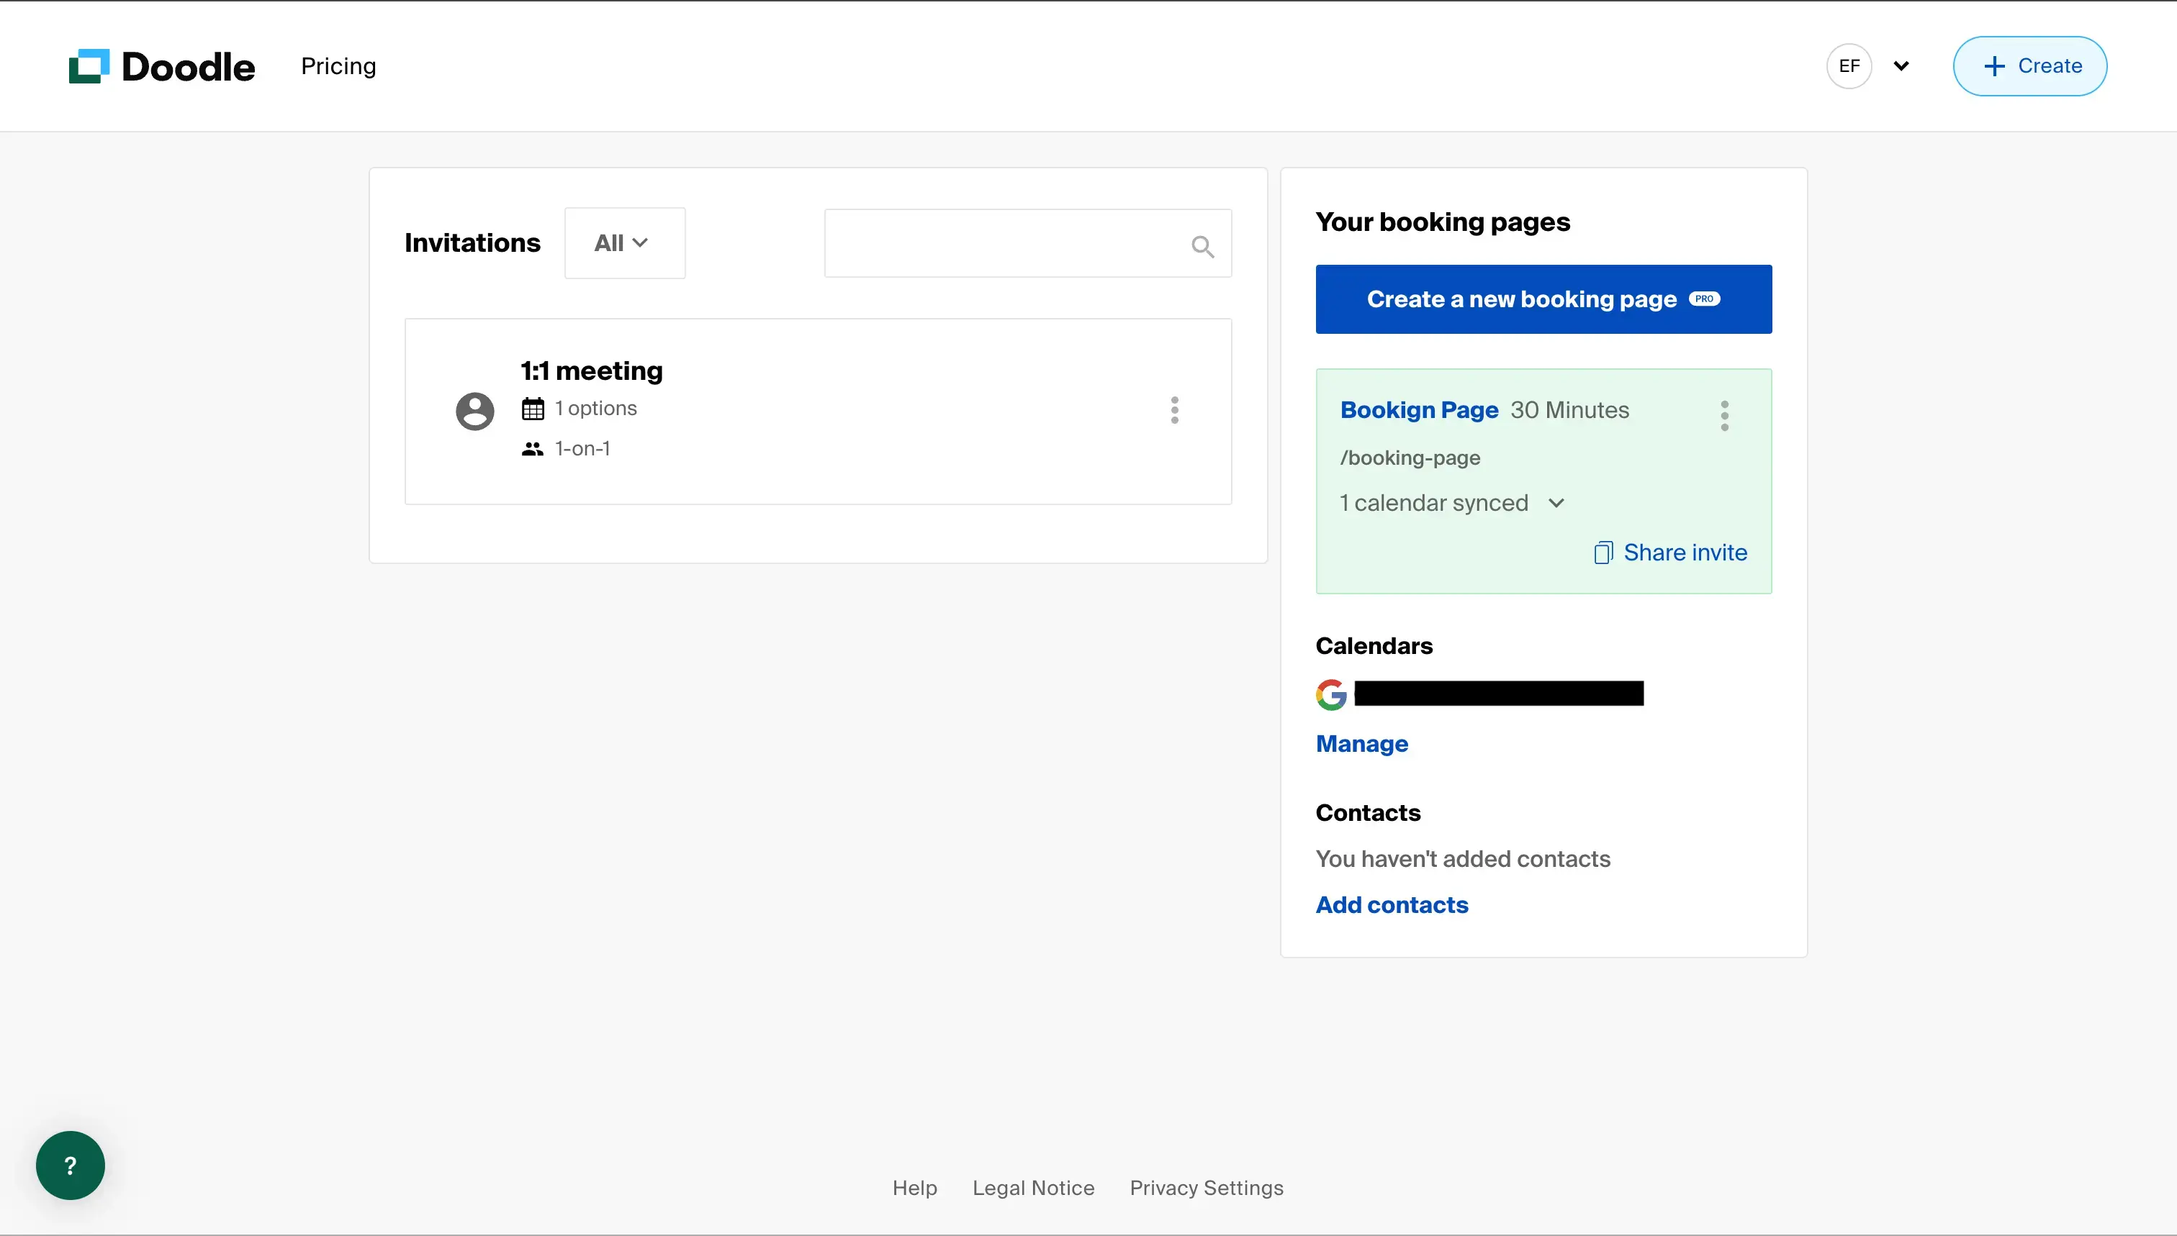
Task: Click the Manage calendars link
Action: tap(1362, 742)
